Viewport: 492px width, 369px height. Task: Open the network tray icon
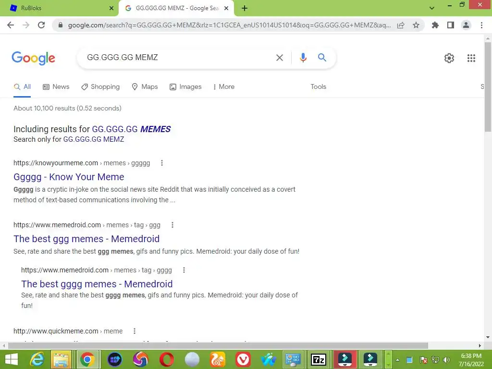pyautogui.click(x=435, y=360)
